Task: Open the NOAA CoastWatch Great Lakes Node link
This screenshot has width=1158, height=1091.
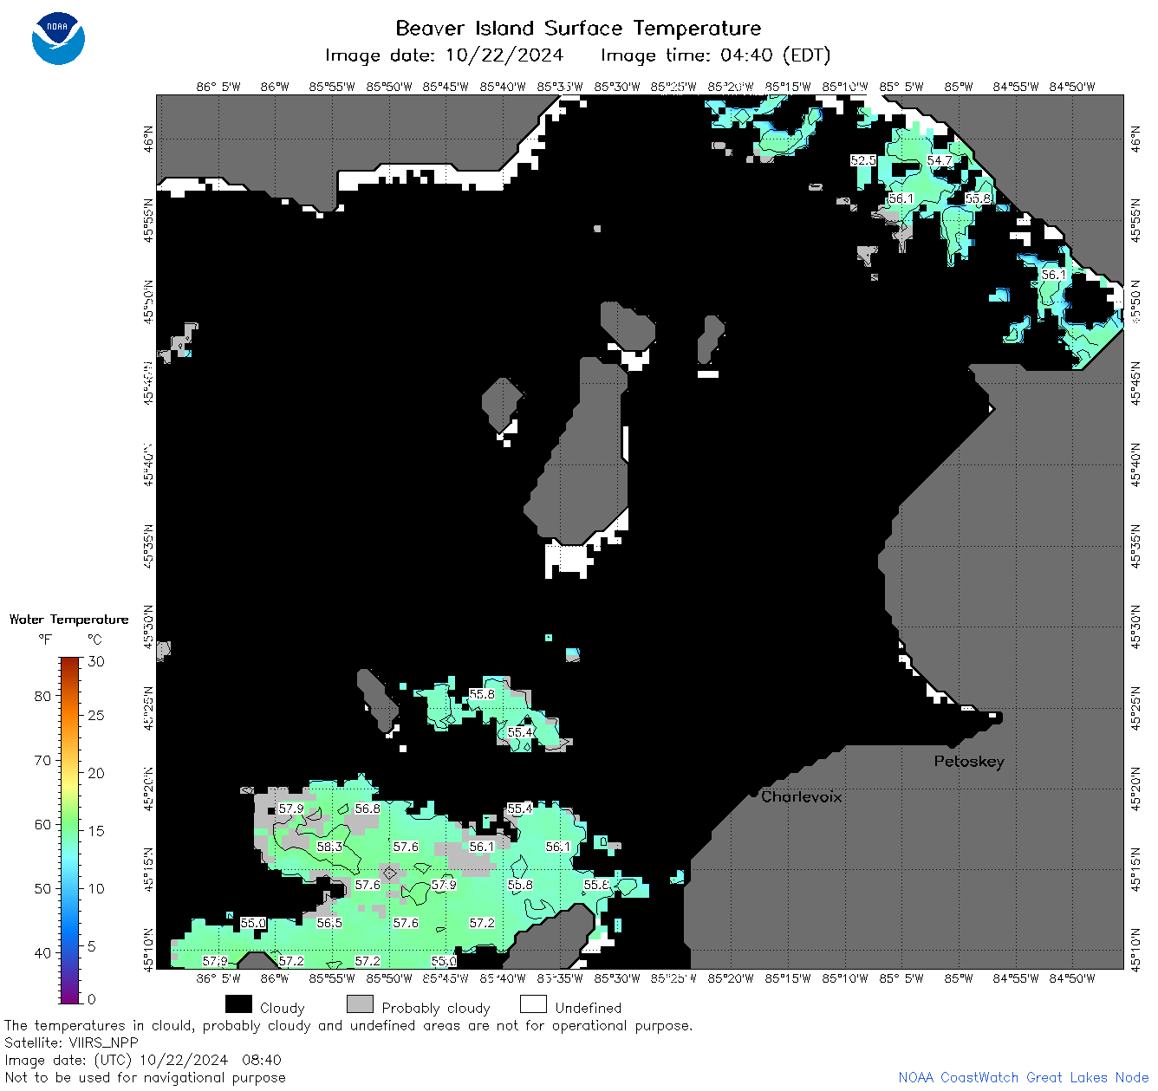Action: pos(1023,1077)
